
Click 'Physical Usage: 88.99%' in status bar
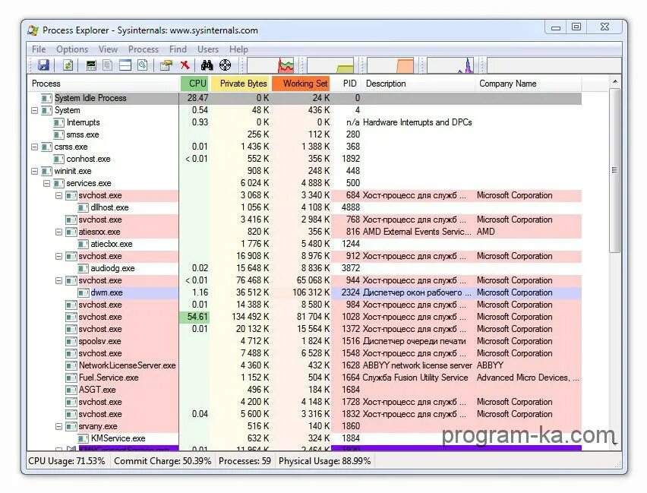325,461
